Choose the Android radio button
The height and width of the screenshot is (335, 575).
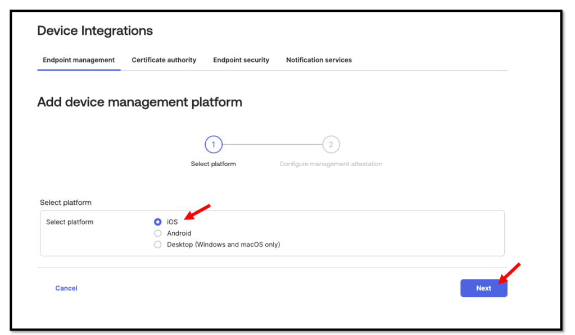pyautogui.click(x=158, y=233)
